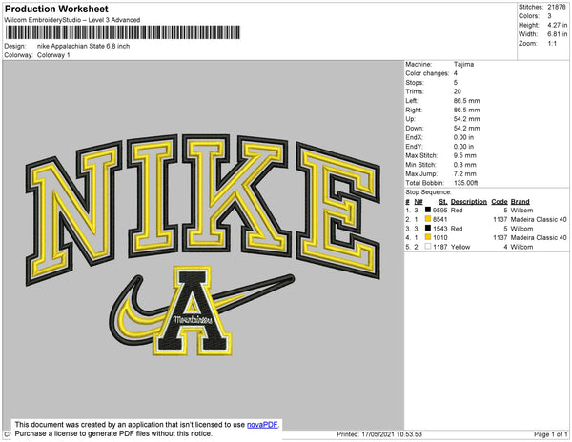The image size is (572, 442).
Task: Click the Description column header
Action: (x=468, y=202)
